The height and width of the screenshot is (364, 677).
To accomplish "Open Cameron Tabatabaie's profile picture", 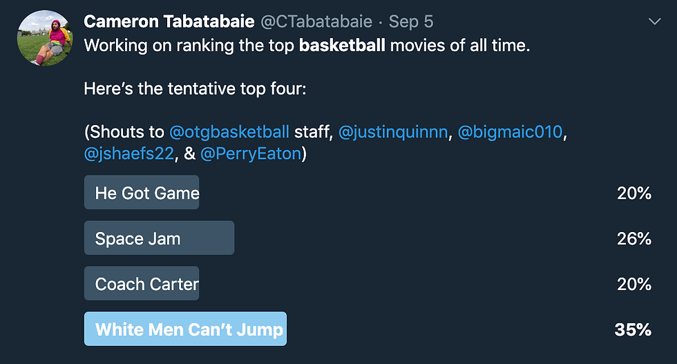I will click(x=45, y=38).
